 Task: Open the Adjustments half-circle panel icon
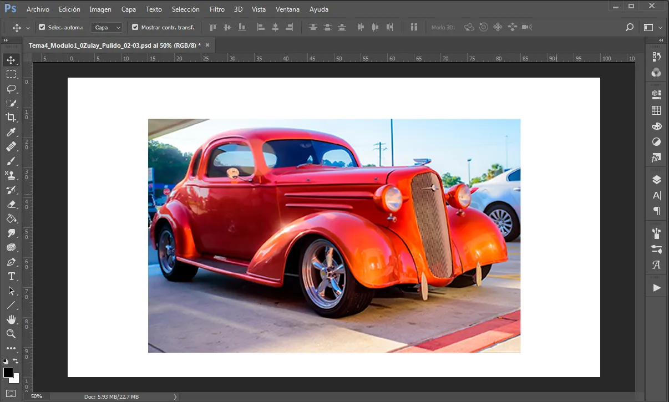pos(657,142)
